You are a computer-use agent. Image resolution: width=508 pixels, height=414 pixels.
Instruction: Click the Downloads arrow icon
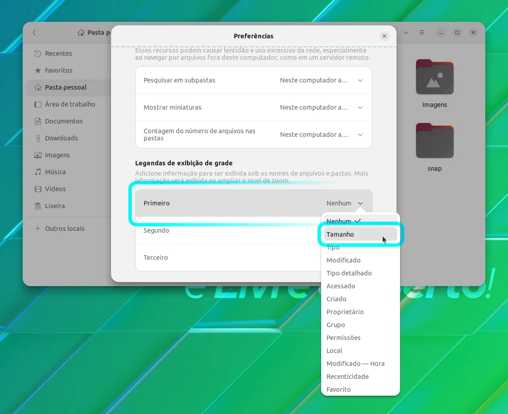point(38,138)
